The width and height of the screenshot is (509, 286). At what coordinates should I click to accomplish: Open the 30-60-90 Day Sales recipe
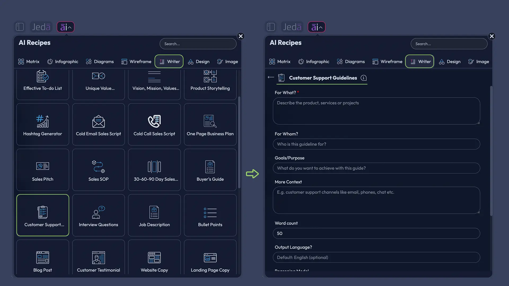(x=154, y=170)
